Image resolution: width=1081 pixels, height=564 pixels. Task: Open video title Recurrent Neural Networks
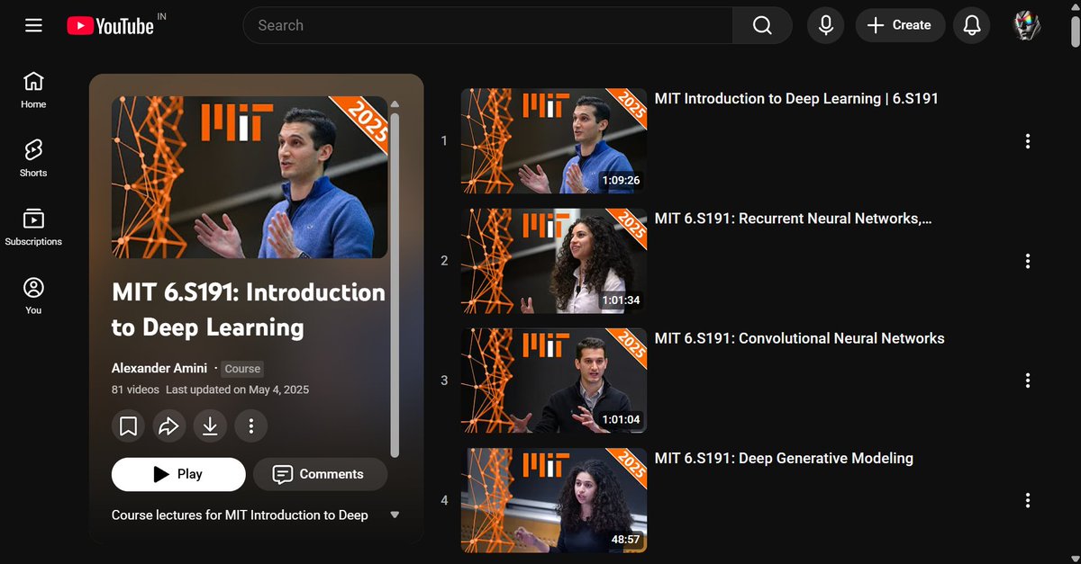[x=794, y=218]
